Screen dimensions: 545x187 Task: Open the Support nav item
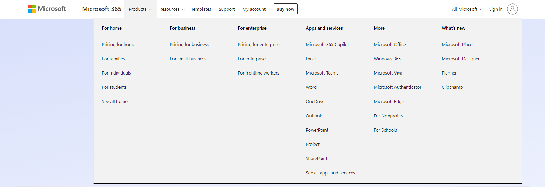(227, 9)
